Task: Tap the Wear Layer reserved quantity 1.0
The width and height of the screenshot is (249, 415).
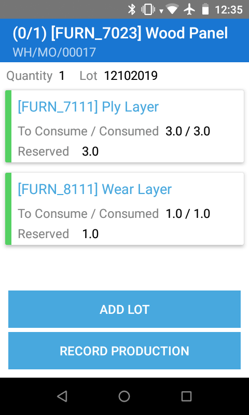Action: (x=90, y=234)
